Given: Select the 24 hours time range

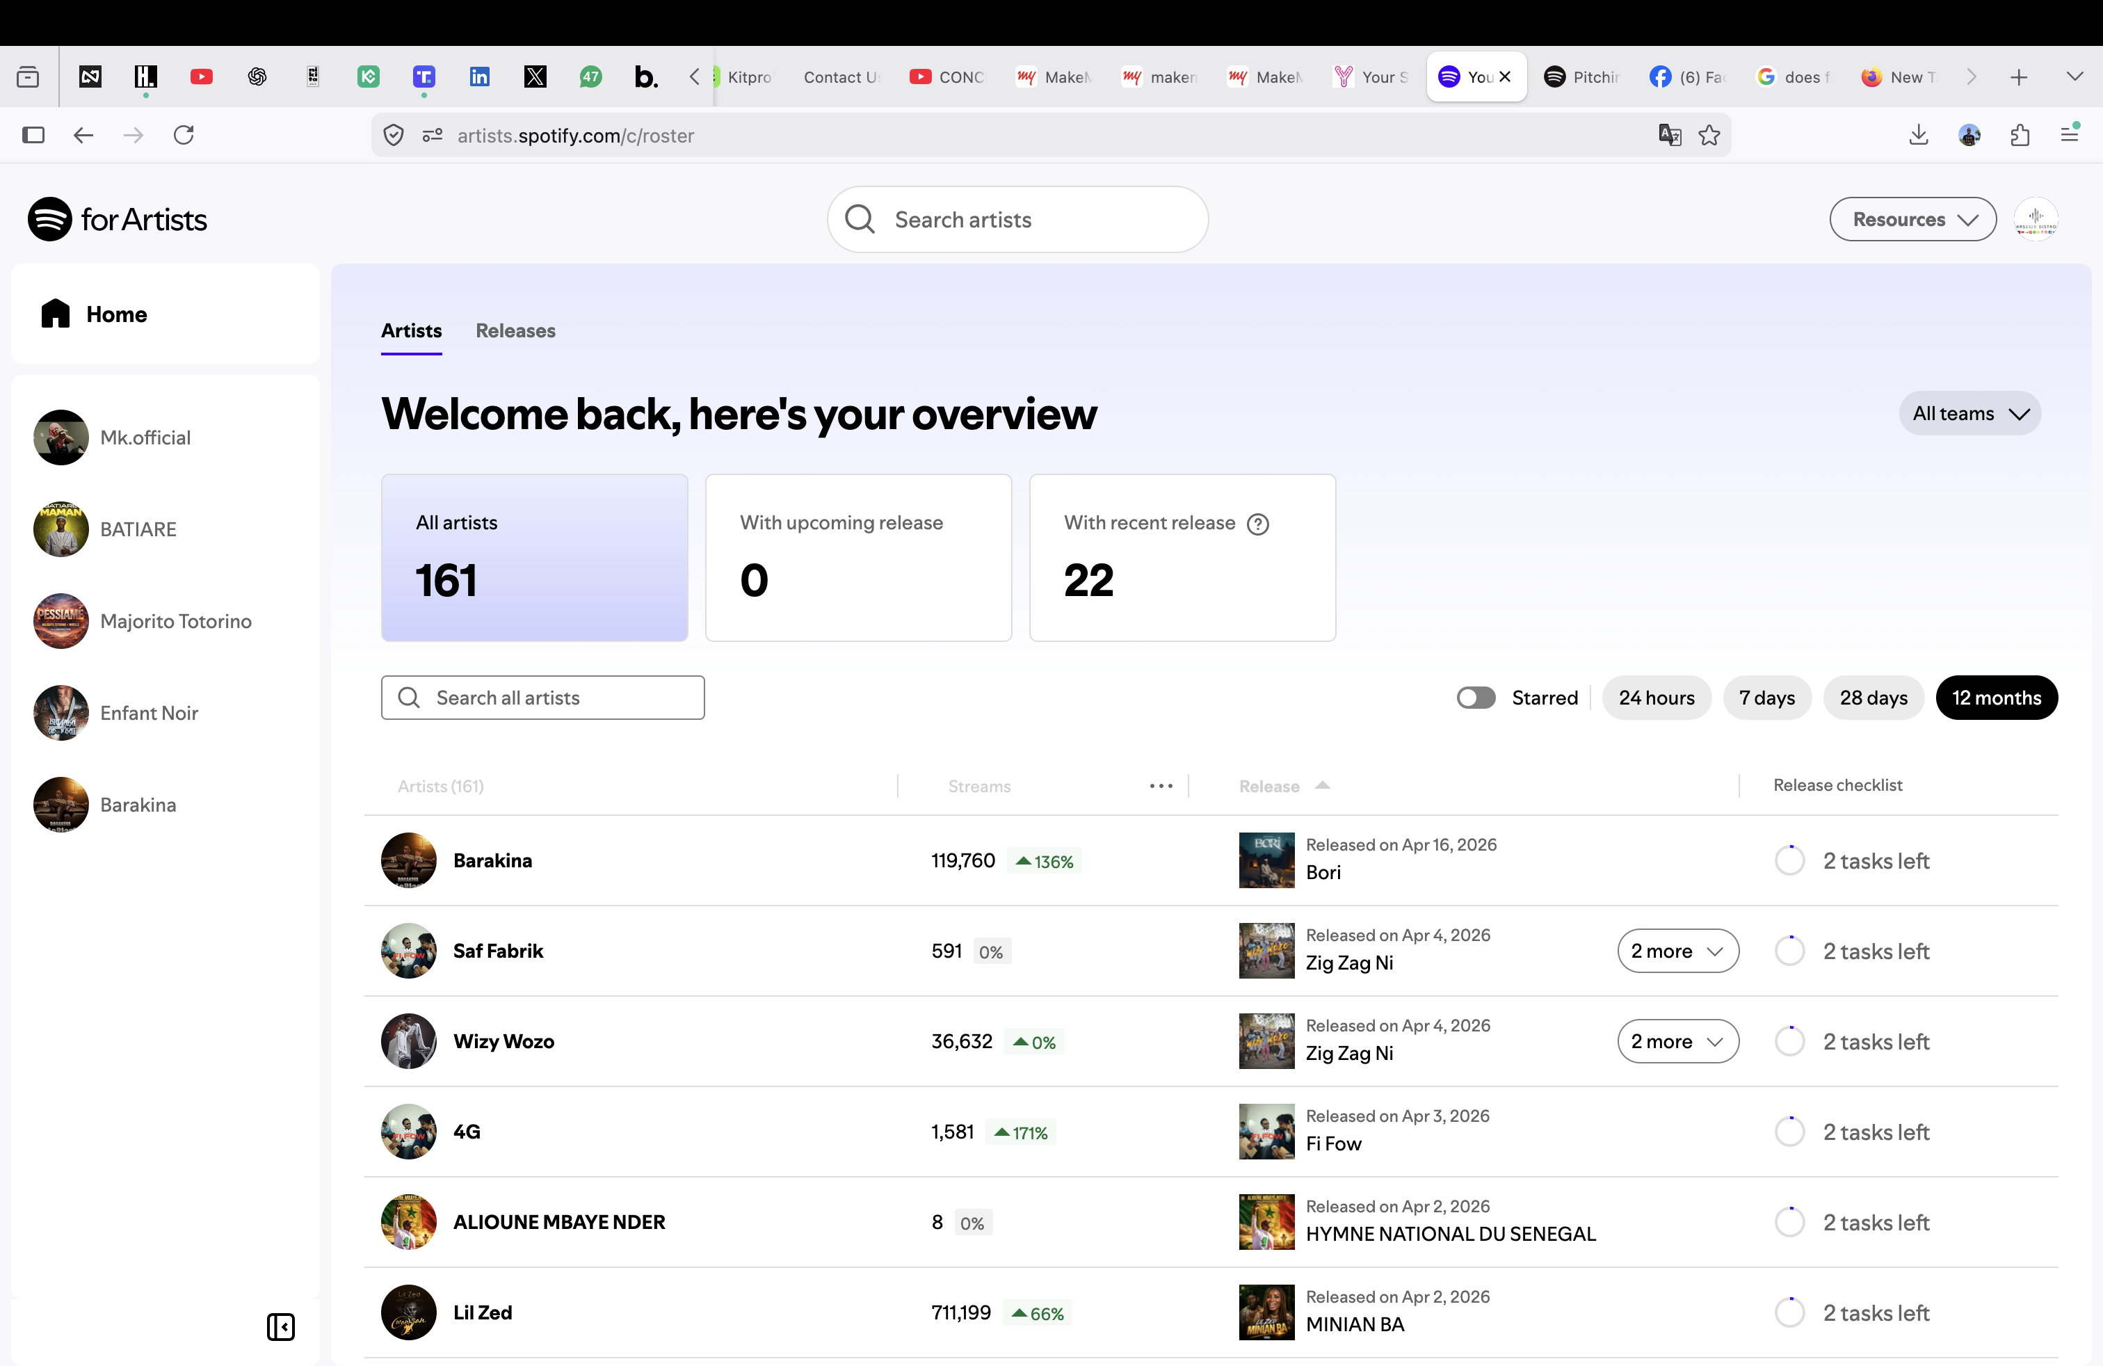Looking at the screenshot, I should [1656, 697].
